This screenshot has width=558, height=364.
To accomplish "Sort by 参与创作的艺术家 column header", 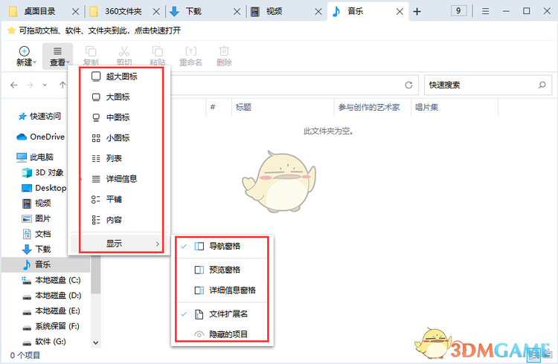I will click(x=373, y=107).
